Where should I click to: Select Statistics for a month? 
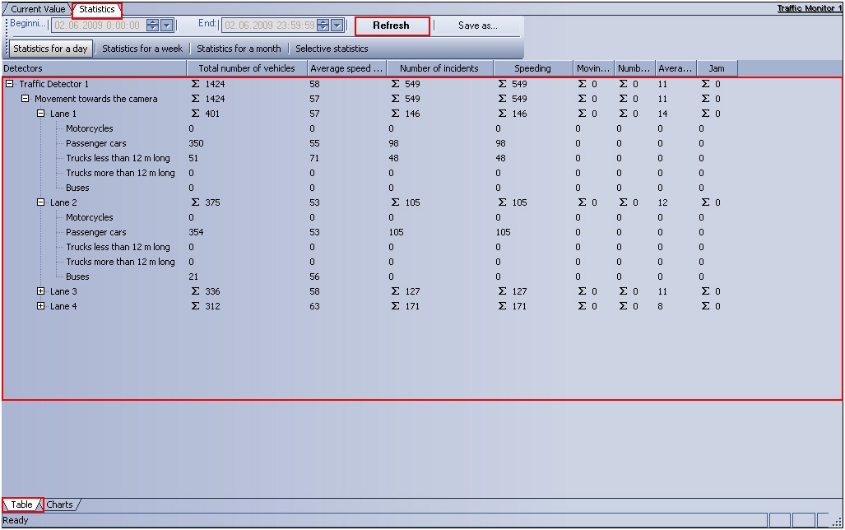pos(239,49)
